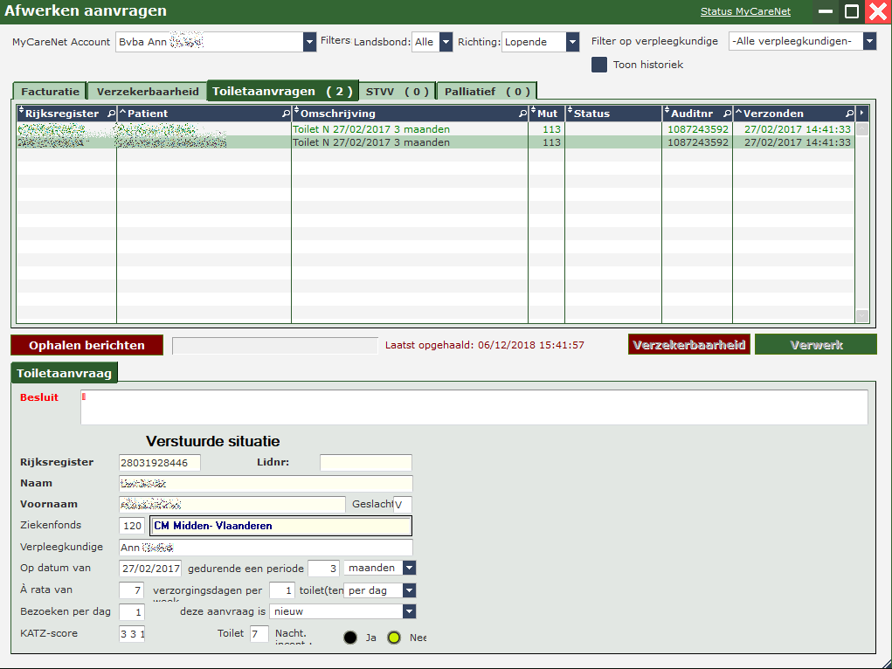This screenshot has height=669, width=892.
Task: Click the Ophalen berichten button
Action: click(x=86, y=345)
